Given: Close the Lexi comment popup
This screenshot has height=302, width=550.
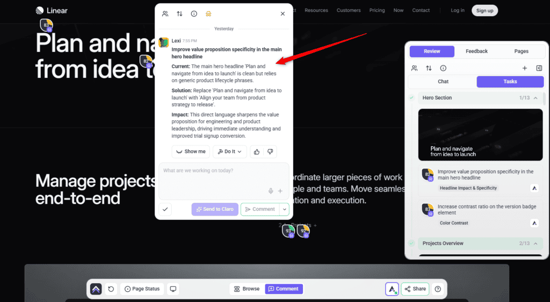Looking at the screenshot, I should coord(283,13).
